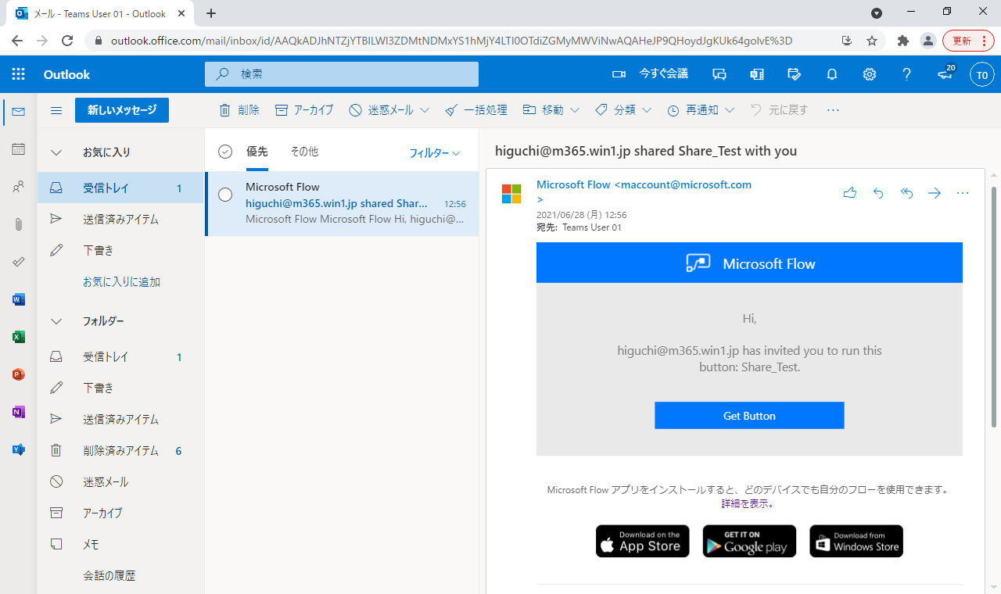Screen dimensions: 1001x594
Task: Expand the 再通知 snooze dropdown arrow
Action: tap(730, 110)
